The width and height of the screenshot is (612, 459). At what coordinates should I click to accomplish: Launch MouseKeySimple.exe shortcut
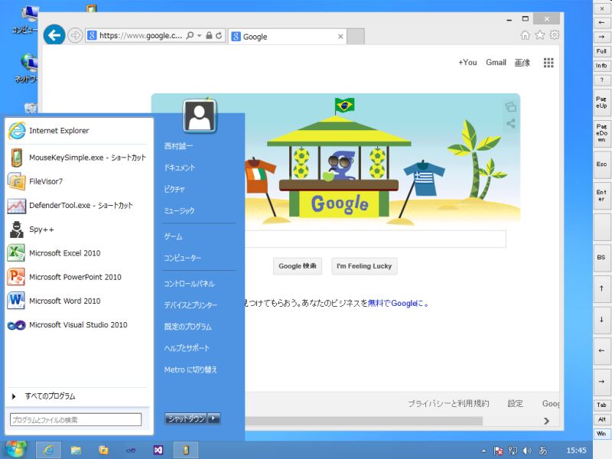click(x=76, y=158)
